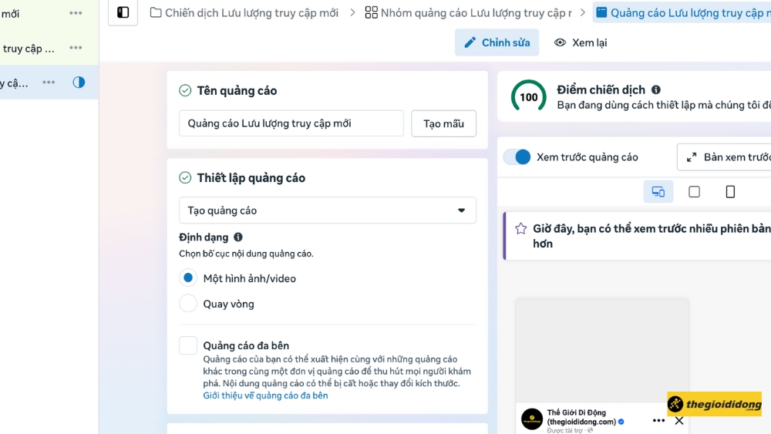Viewport: 771px width, 434px height.
Task: Select the Một hình ảnh/video radio option
Action: pos(188,278)
